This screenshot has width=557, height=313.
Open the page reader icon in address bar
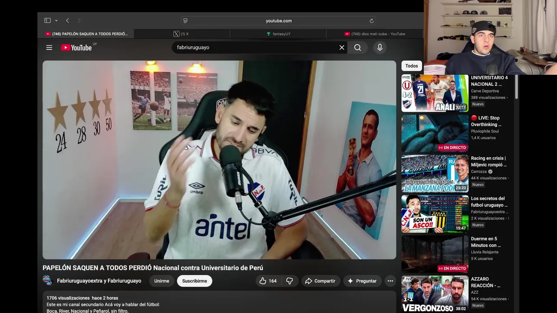pos(185,20)
